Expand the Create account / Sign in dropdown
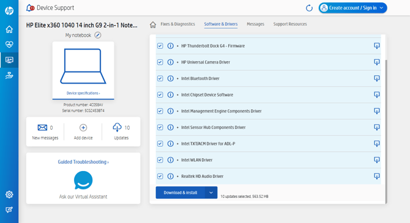Screen dimensions: 410x223 click(381, 8)
